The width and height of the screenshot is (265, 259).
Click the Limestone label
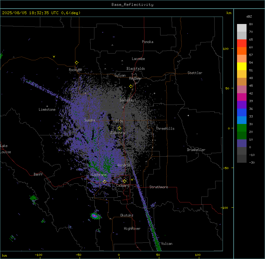[x=47, y=110]
